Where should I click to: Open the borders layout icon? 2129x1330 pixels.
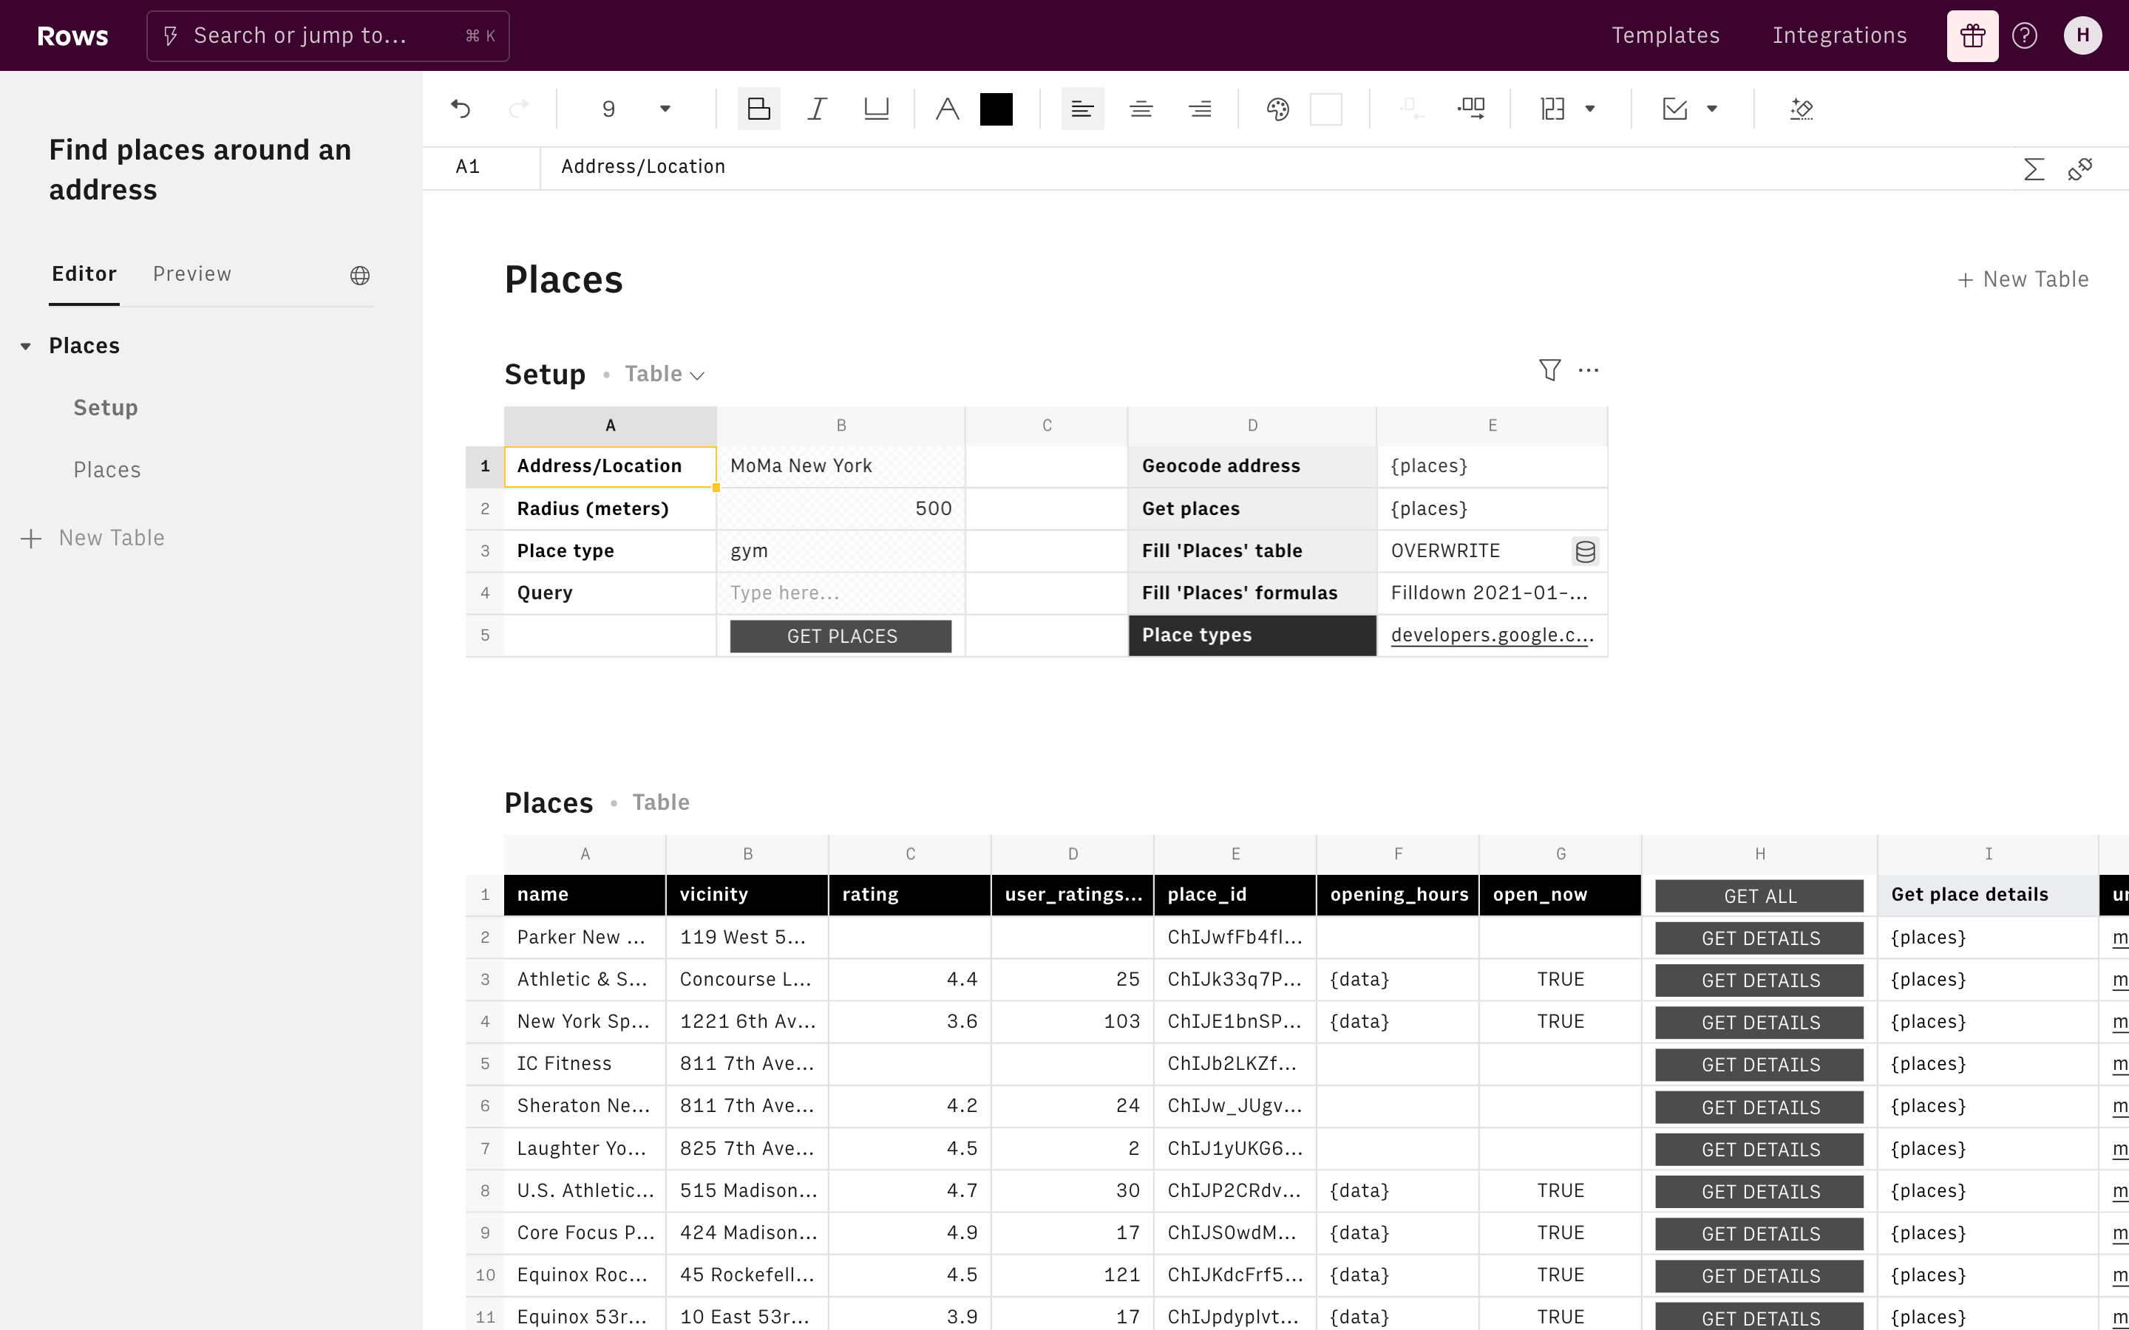1552,109
